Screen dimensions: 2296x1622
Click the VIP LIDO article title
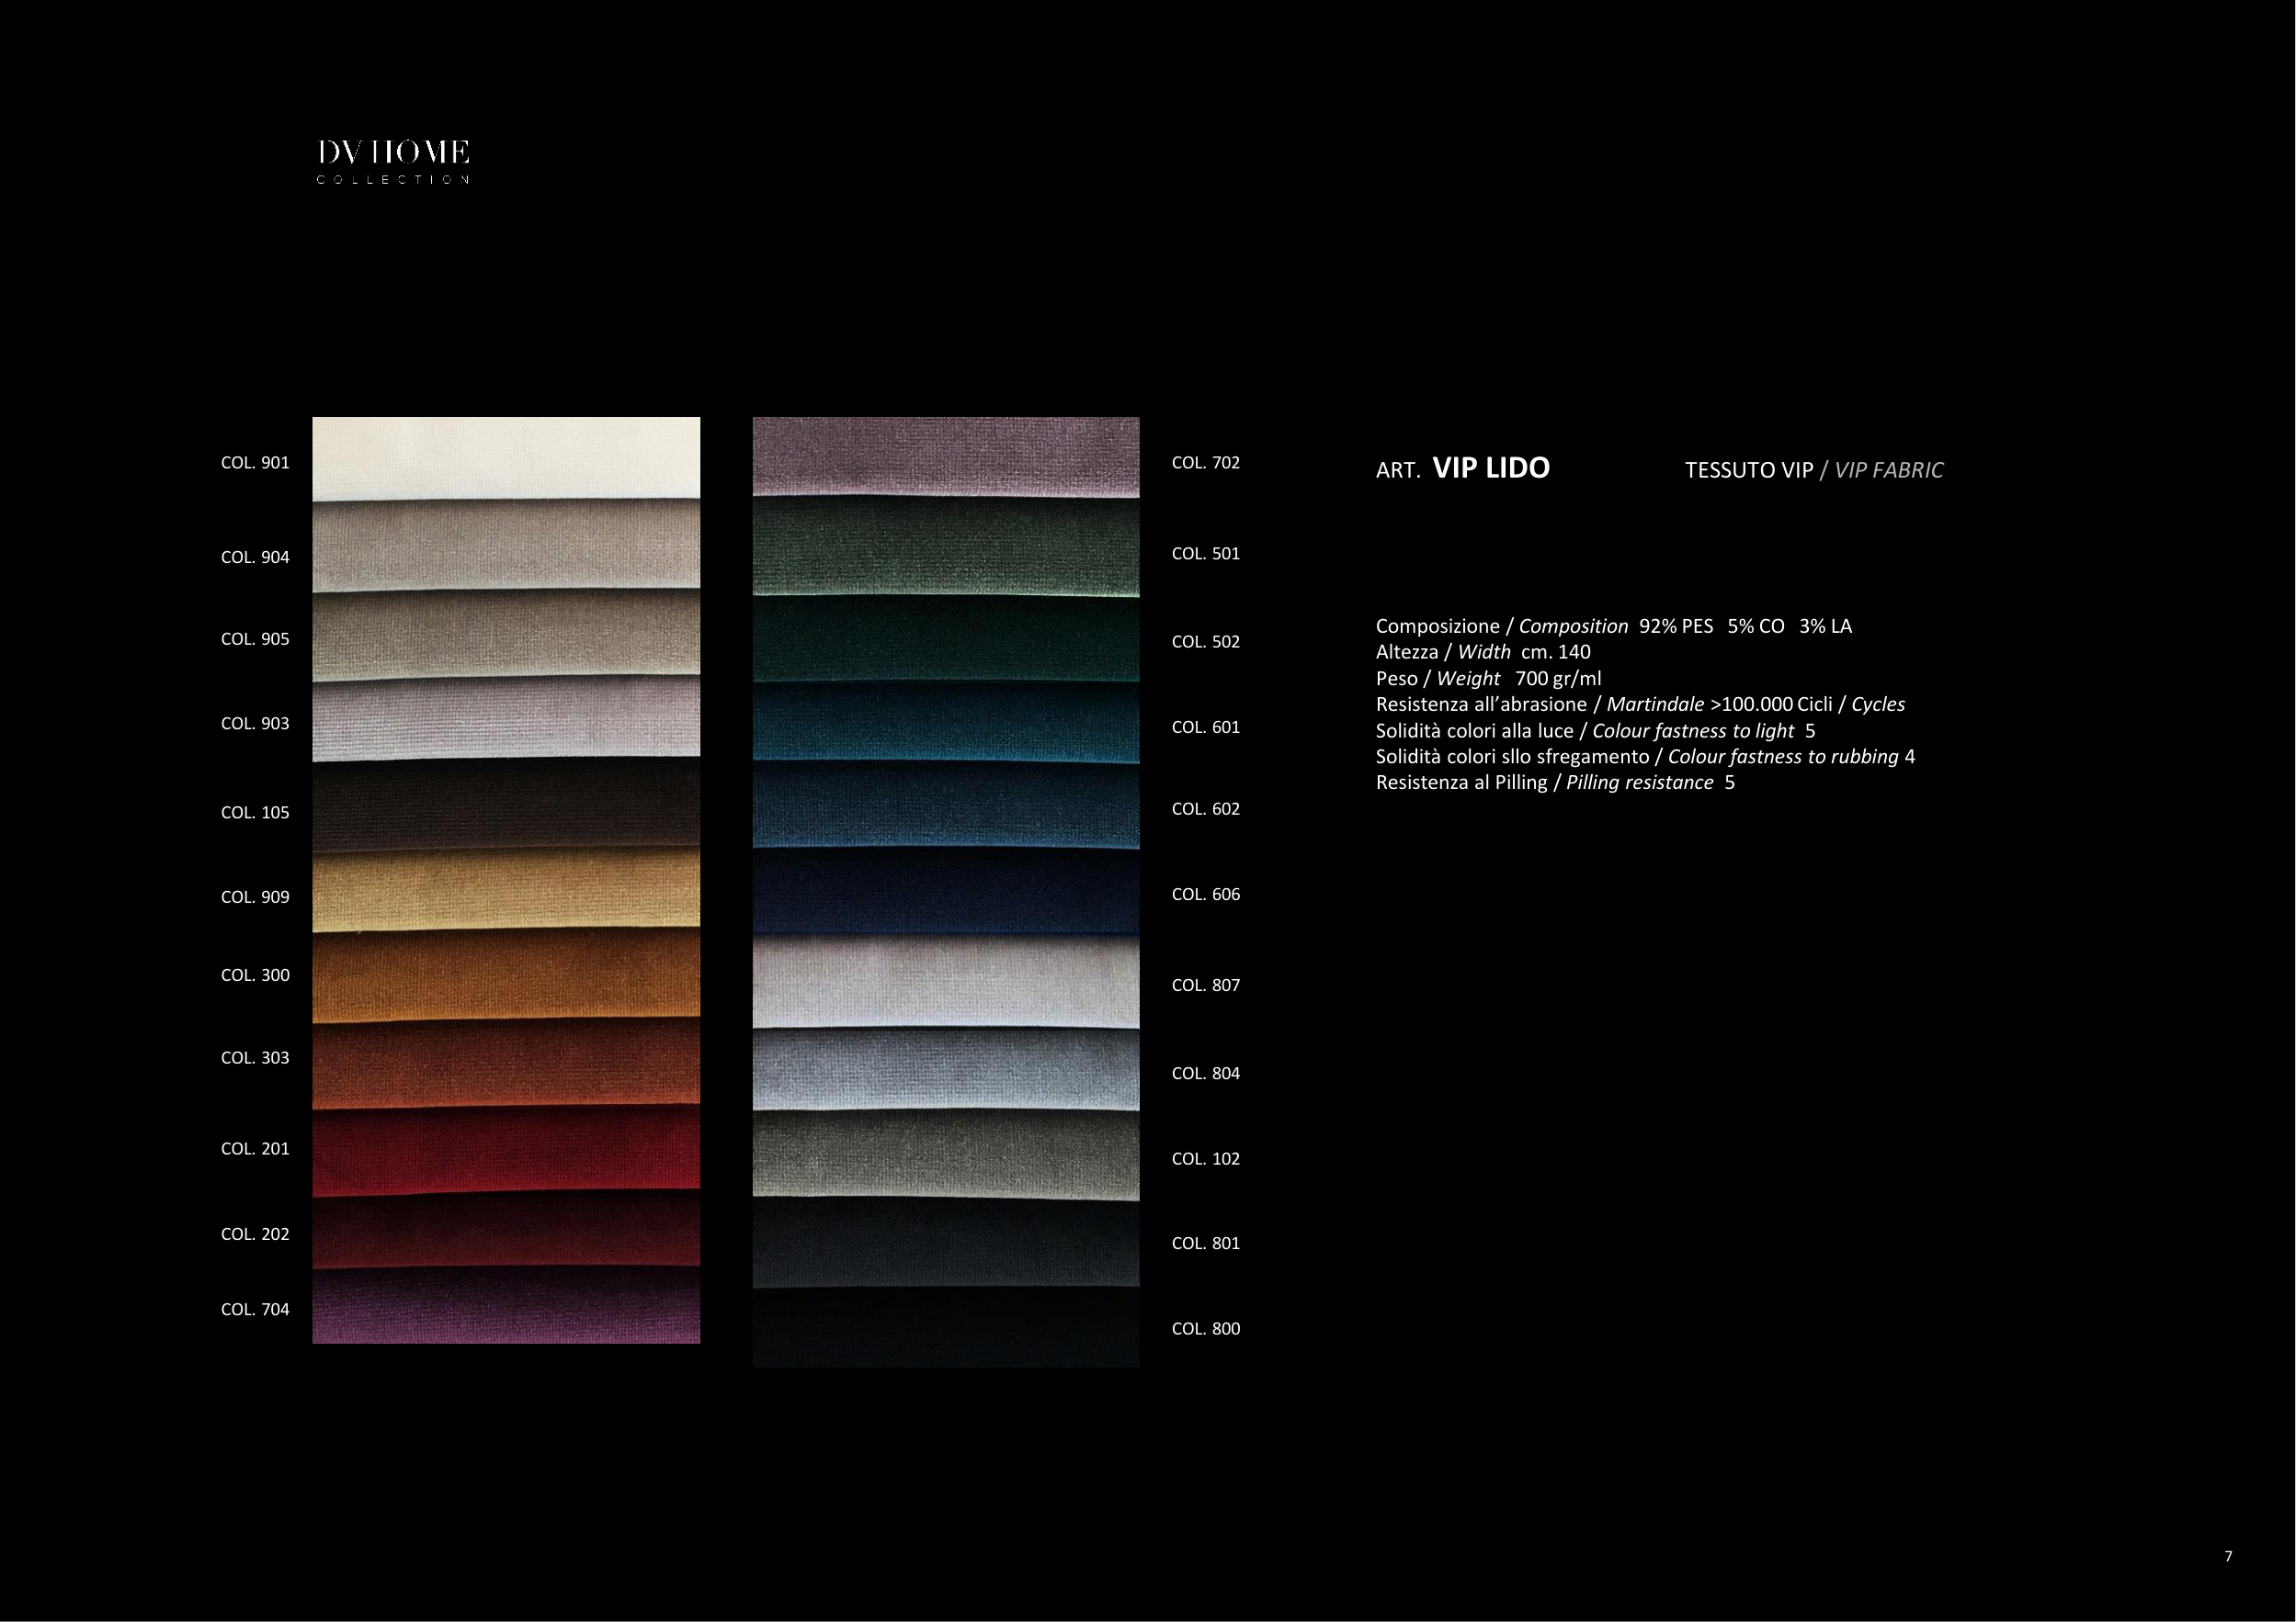(1490, 467)
